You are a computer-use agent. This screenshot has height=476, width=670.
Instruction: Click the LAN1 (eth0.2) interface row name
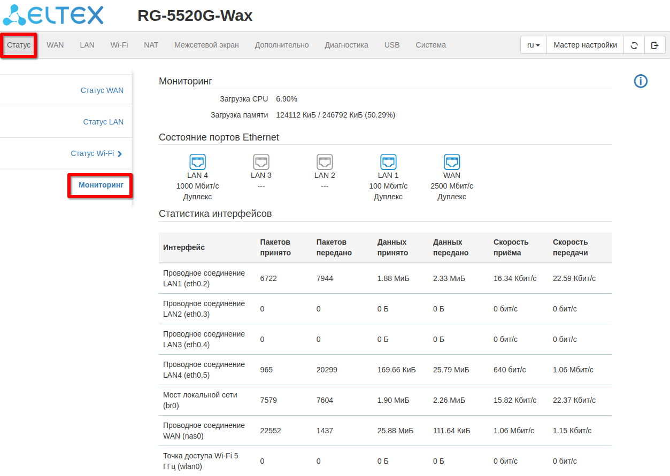tap(204, 278)
